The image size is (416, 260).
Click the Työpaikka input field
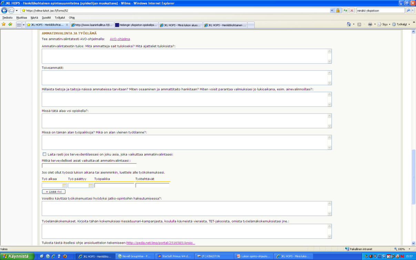click(114, 185)
